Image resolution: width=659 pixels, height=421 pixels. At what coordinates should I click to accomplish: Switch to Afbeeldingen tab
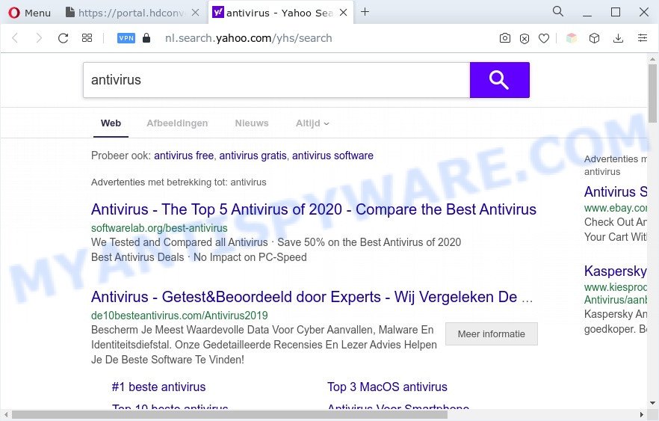tap(177, 123)
